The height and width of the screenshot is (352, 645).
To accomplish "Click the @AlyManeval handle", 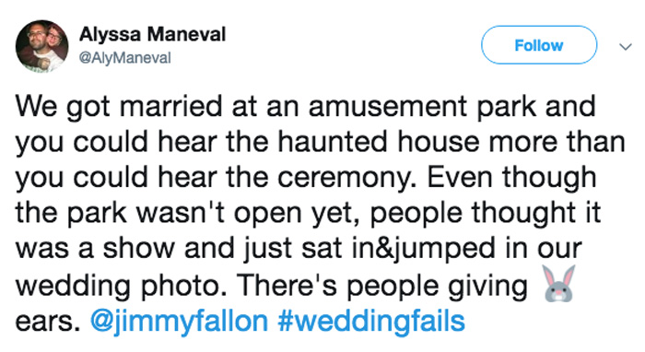I will pos(124,58).
